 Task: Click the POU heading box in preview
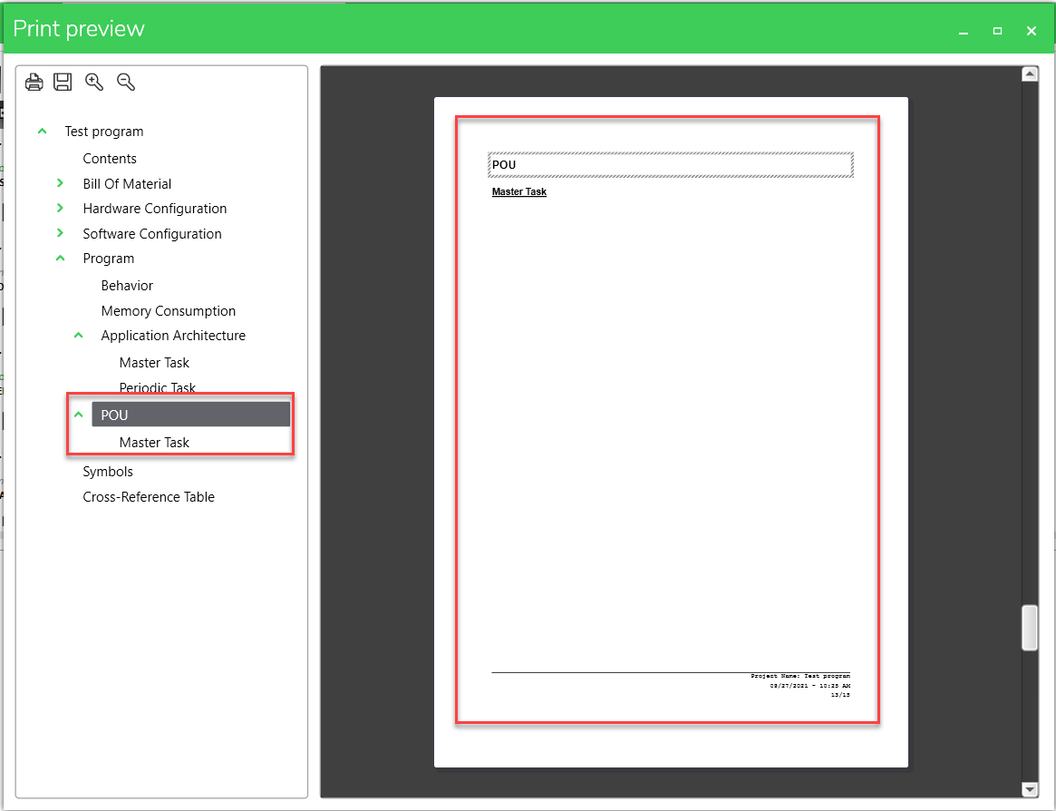(x=670, y=164)
